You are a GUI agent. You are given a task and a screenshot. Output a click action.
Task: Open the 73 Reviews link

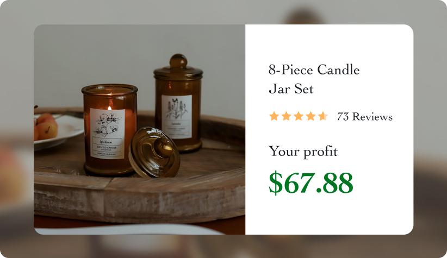[x=364, y=117]
